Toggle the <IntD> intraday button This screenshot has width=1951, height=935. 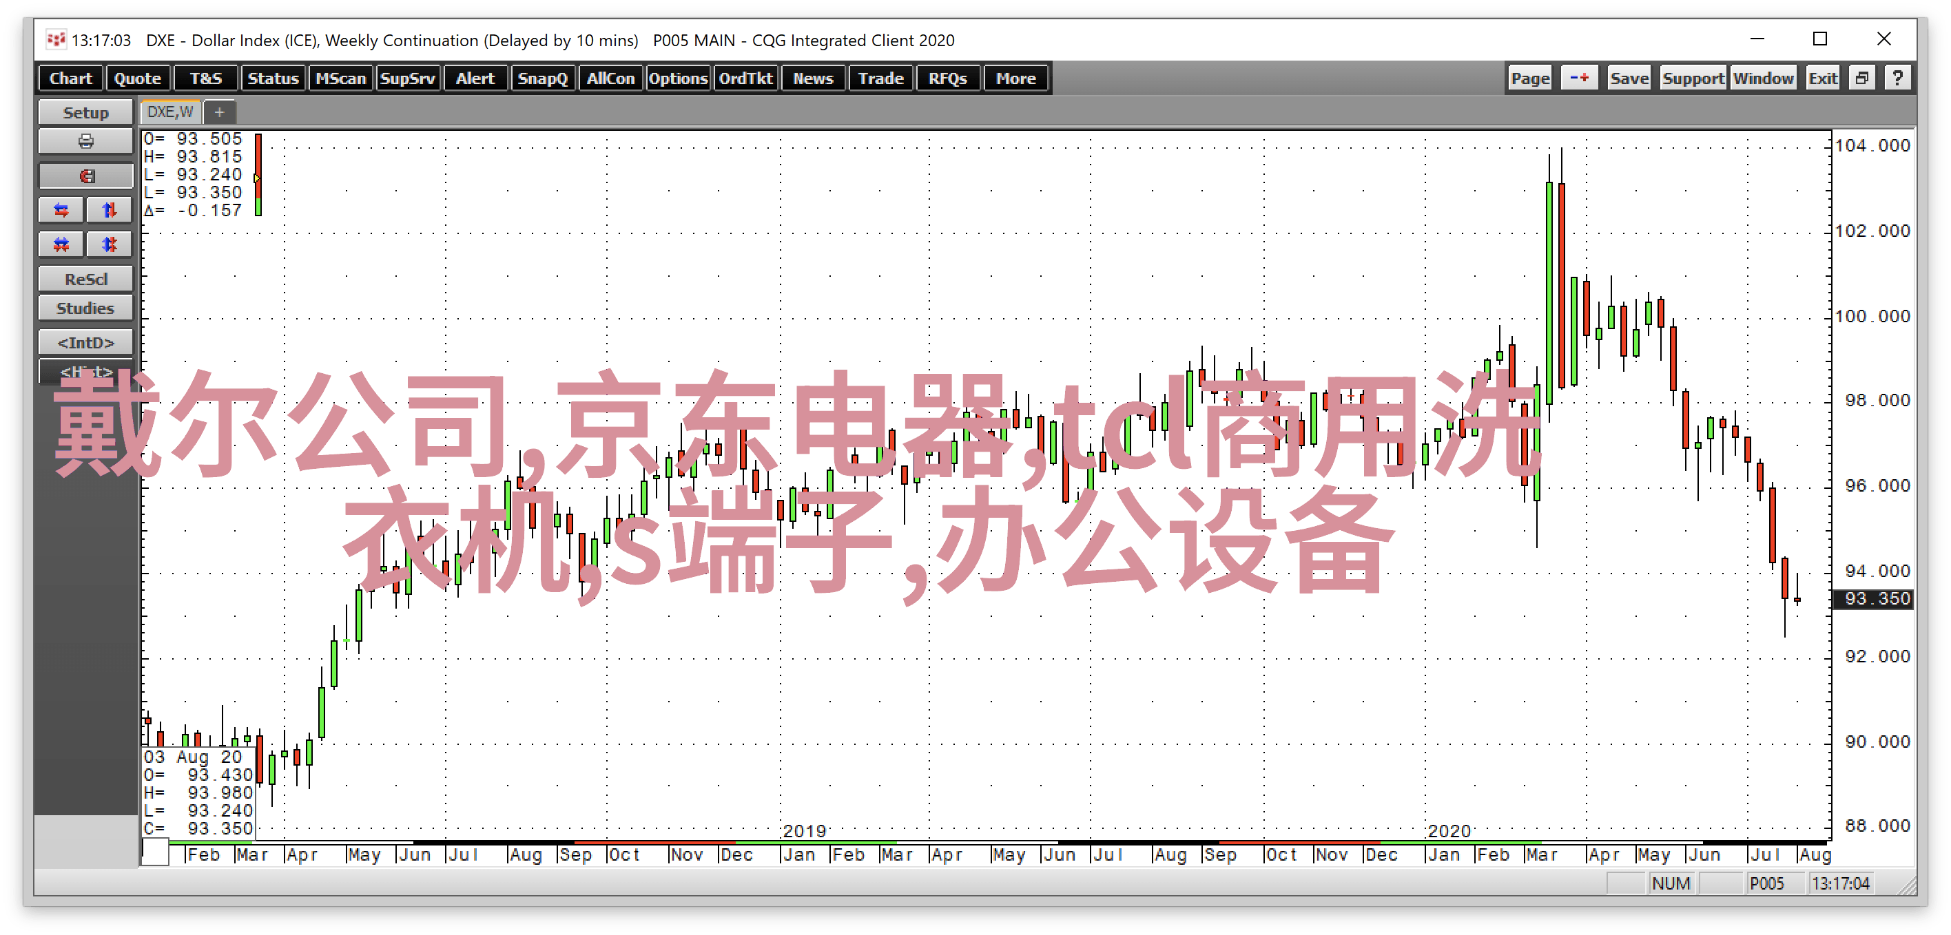pyautogui.click(x=85, y=342)
